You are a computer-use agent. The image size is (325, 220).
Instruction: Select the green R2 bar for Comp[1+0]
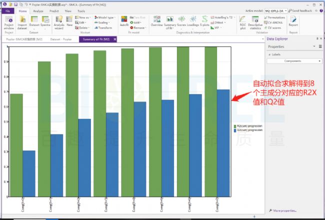16,145
